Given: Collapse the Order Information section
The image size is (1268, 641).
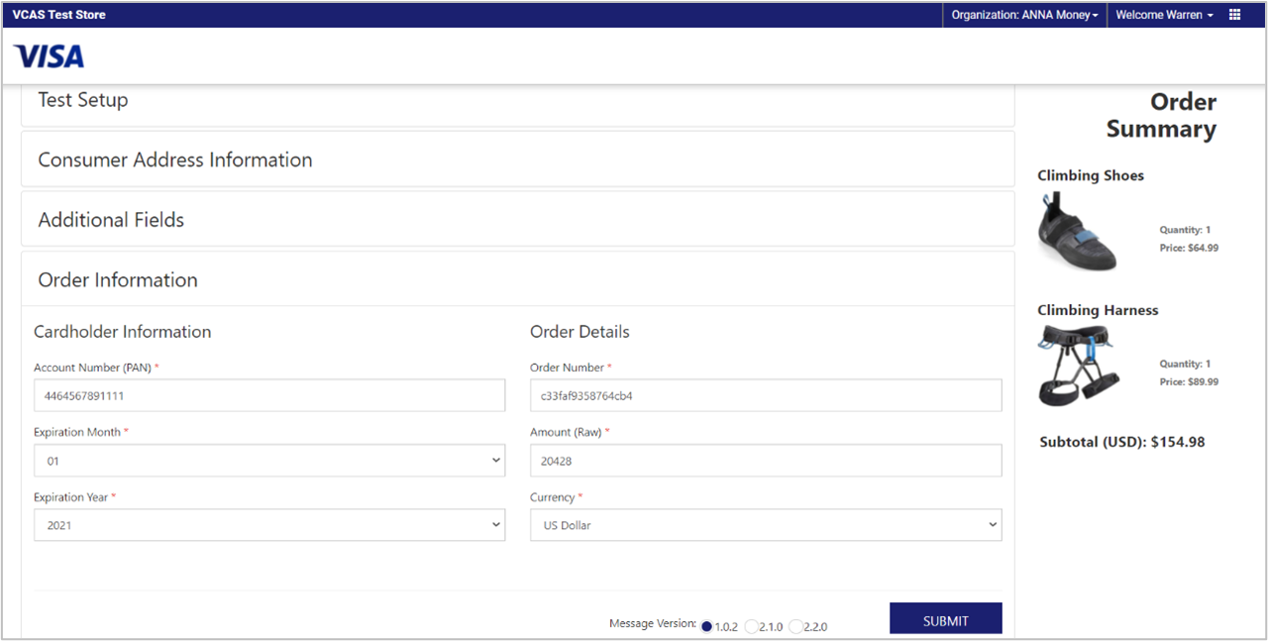Looking at the screenshot, I should click(518, 279).
